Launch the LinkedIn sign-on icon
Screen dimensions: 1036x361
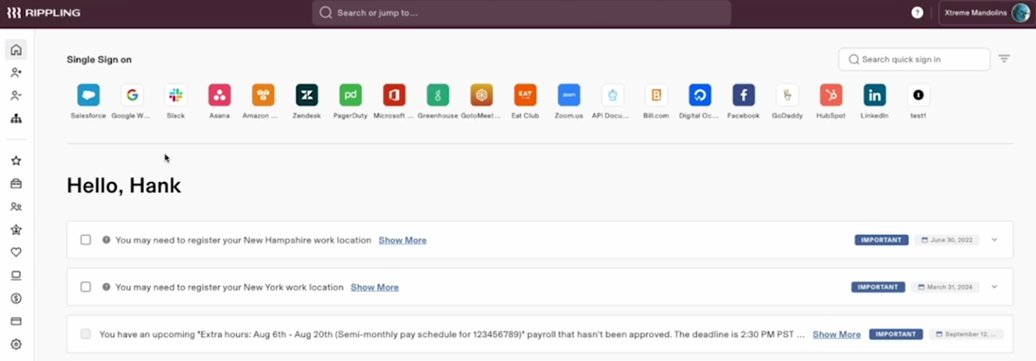point(874,95)
